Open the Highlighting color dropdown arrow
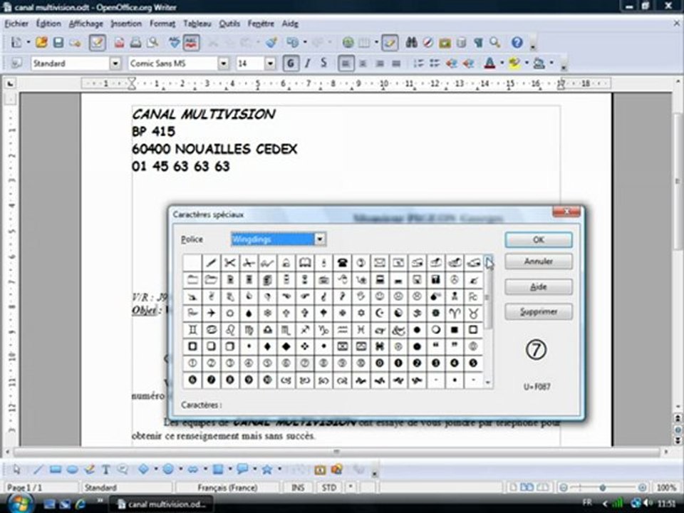684x513 pixels. 527,63
